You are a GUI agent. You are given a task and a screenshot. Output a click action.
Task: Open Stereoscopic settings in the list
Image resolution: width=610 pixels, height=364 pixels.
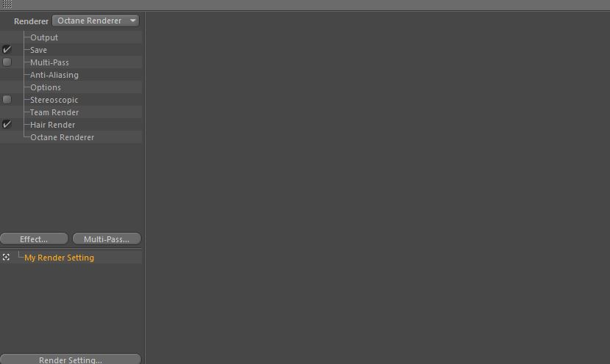[x=54, y=100]
